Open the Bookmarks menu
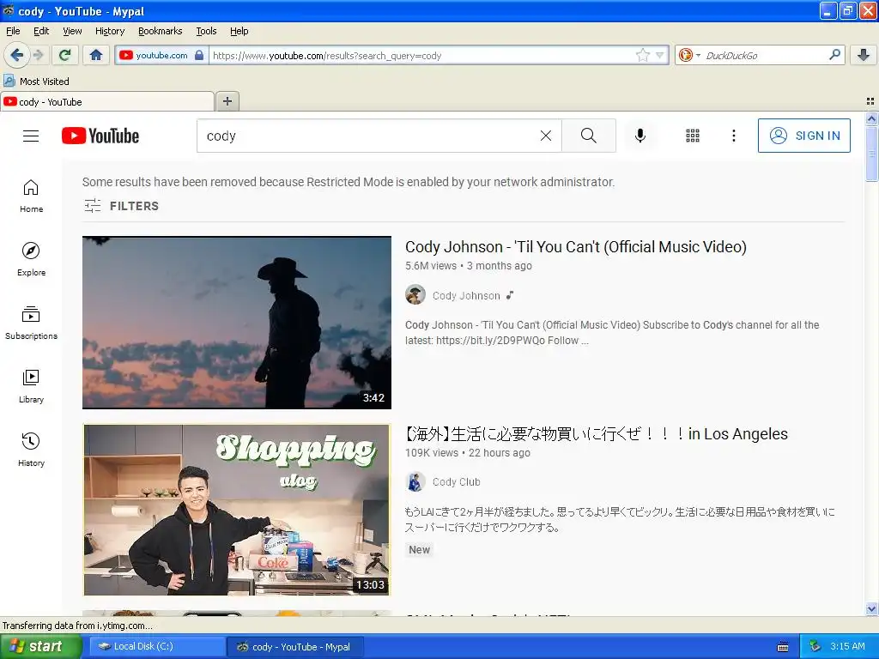 pos(160,31)
